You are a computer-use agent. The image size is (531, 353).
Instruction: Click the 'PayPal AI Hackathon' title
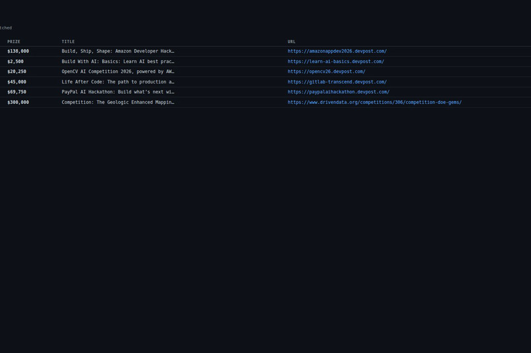tap(118, 92)
